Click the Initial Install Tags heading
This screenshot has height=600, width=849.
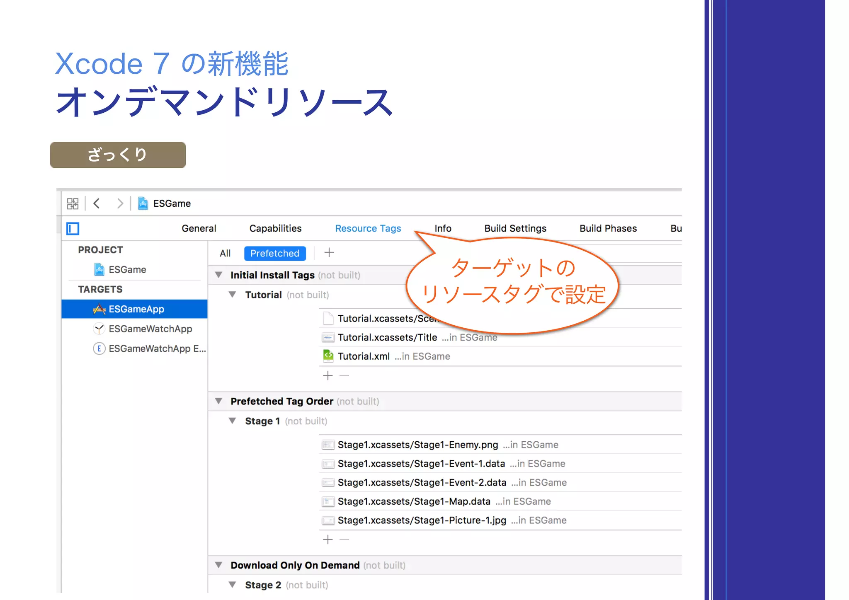tap(272, 275)
